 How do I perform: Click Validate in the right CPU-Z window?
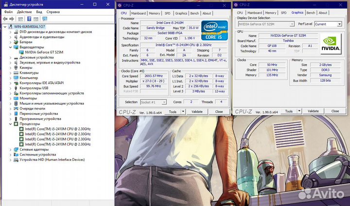[x=313, y=111]
